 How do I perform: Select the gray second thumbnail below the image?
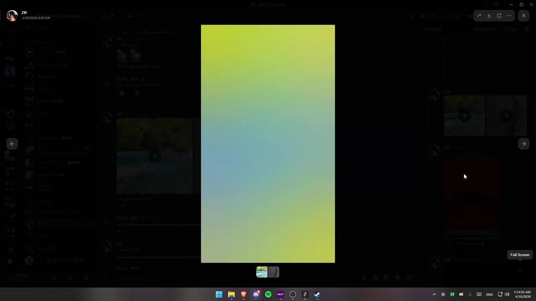(x=273, y=272)
